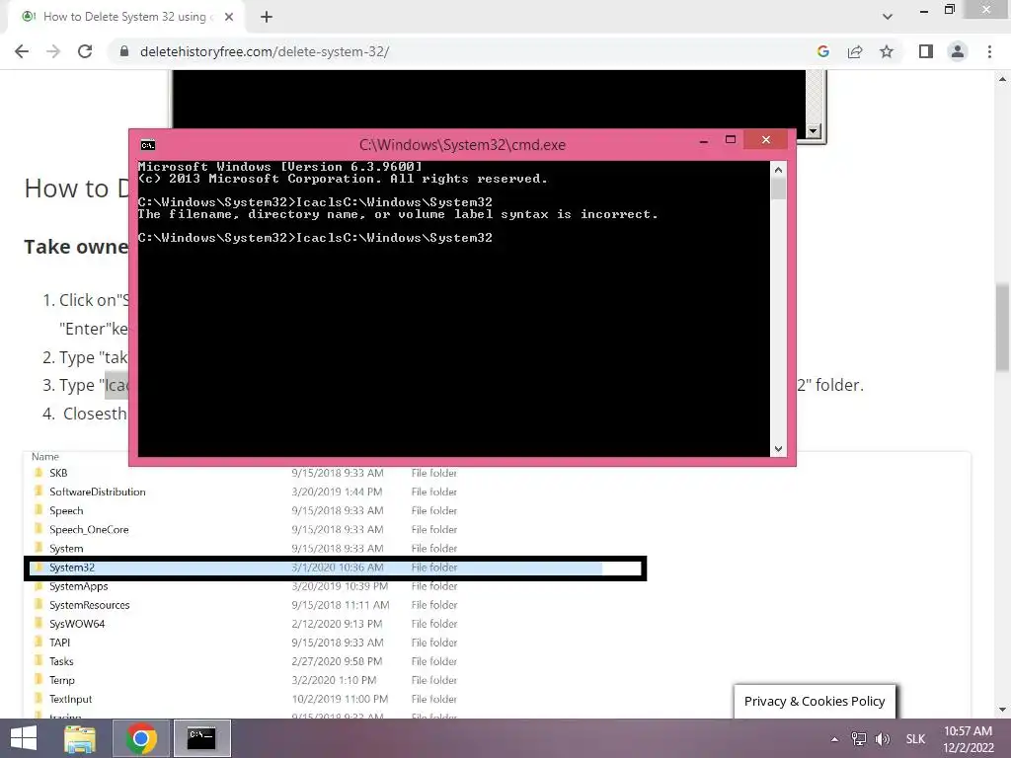Click the Speech_OneCore folder row
This screenshot has height=758, width=1011.
point(245,529)
